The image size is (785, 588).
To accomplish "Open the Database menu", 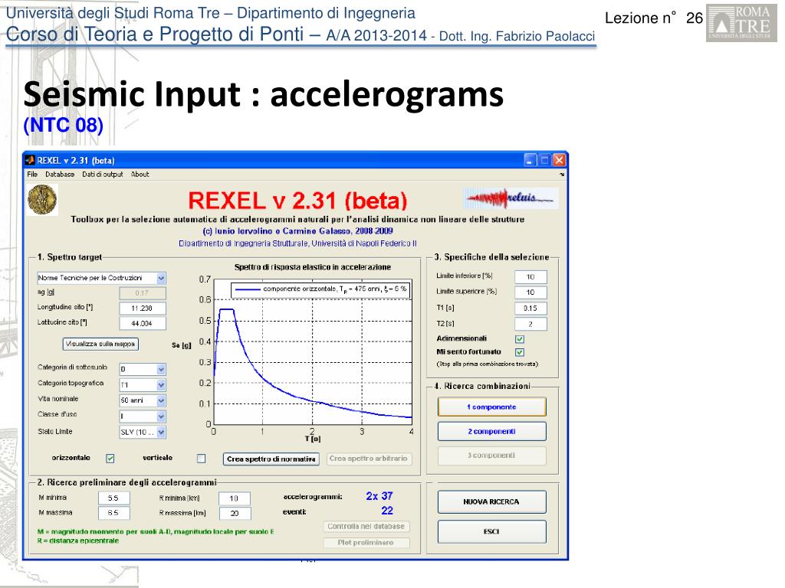I will tap(60, 174).
